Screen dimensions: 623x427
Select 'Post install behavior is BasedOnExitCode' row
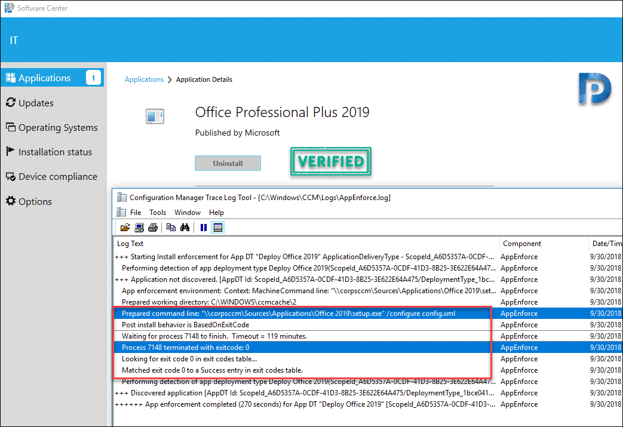point(368,325)
